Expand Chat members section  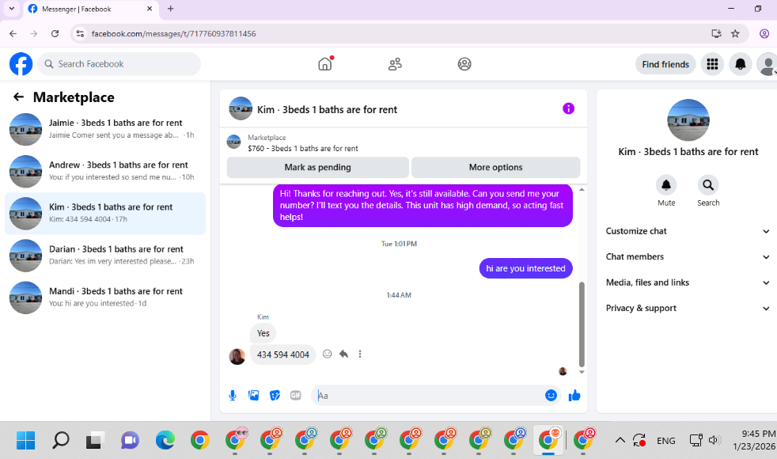tap(687, 256)
